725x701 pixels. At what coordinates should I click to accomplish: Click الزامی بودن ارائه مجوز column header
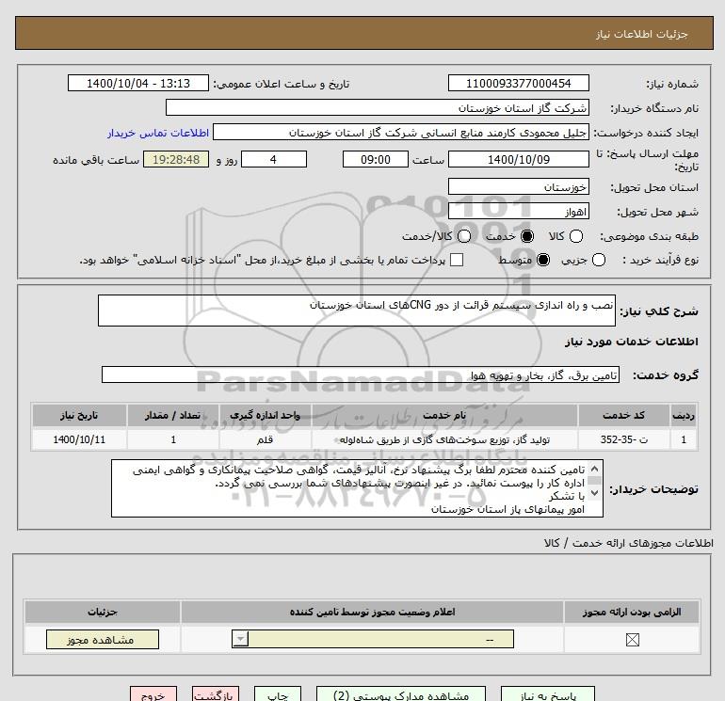pos(632,613)
